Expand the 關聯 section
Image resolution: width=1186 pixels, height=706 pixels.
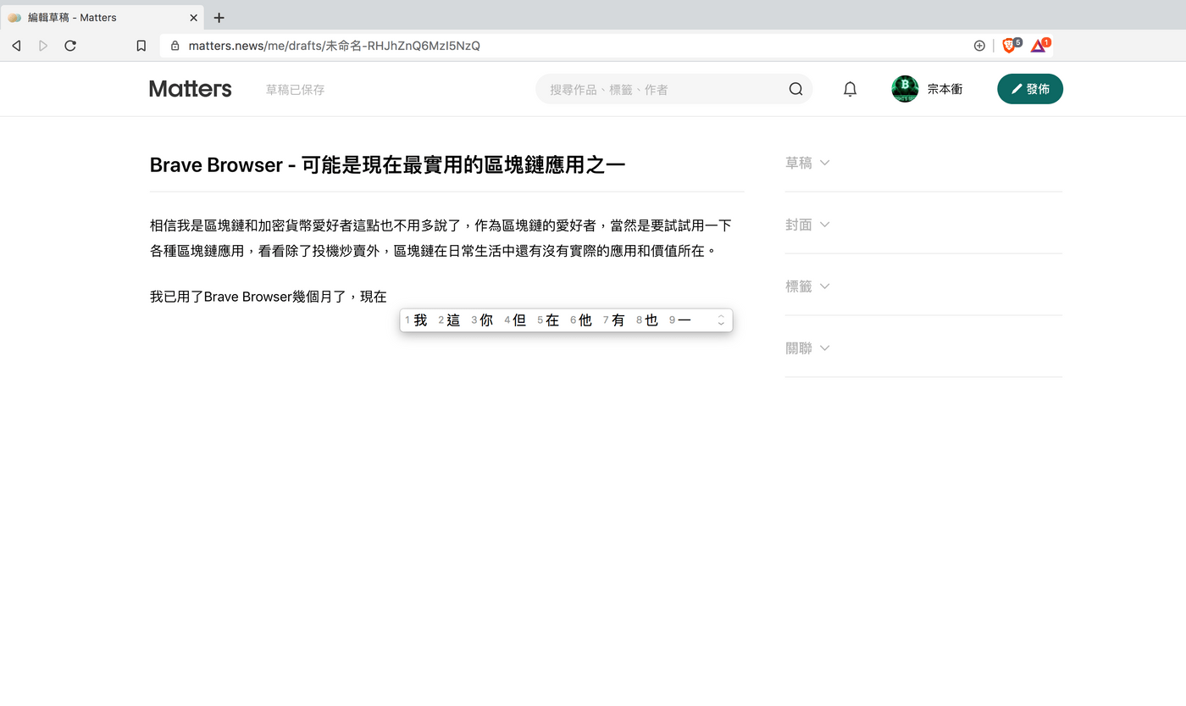[x=806, y=348]
